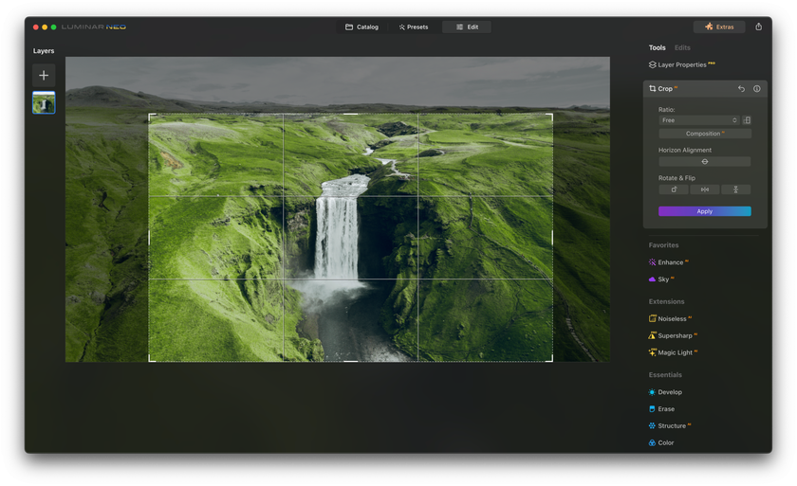Click the right edge crop handle

tap(552, 238)
